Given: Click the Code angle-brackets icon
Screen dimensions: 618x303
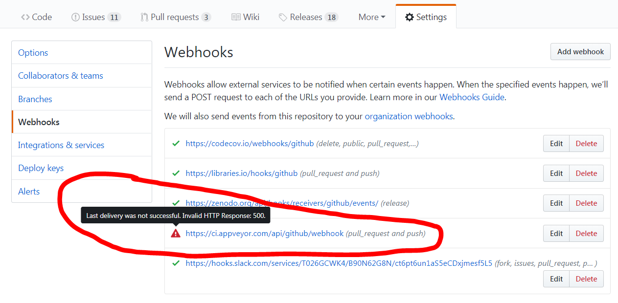Looking at the screenshot, I should (x=25, y=17).
